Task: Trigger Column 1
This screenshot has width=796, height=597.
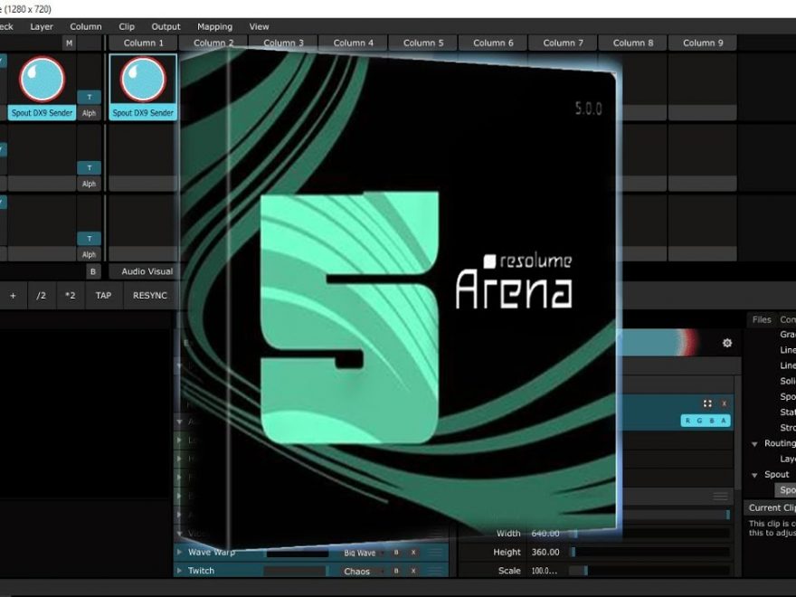Action: coord(144,43)
